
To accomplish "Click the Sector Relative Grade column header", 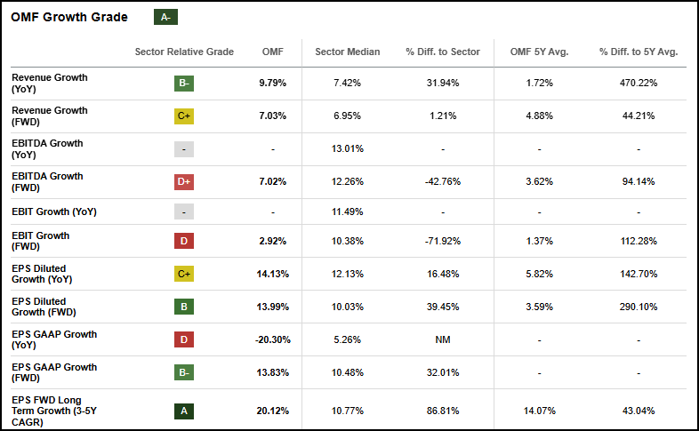I will point(184,52).
